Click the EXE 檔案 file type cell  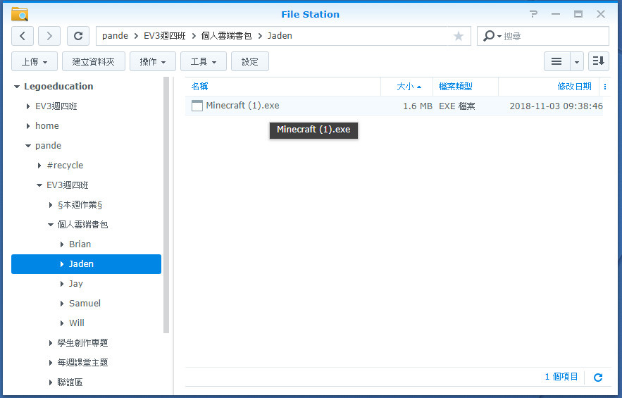coord(456,106)
